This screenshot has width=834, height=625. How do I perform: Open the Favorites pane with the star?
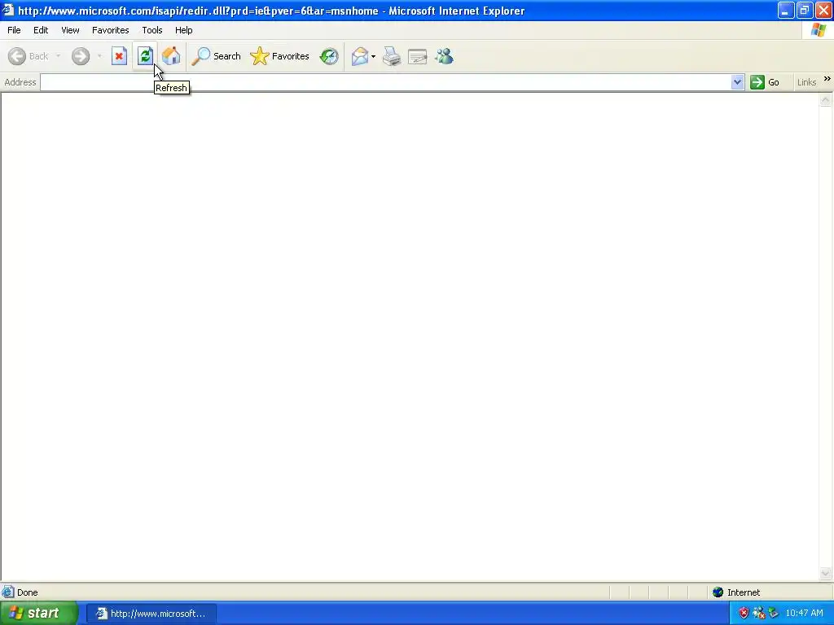[280, 56]
